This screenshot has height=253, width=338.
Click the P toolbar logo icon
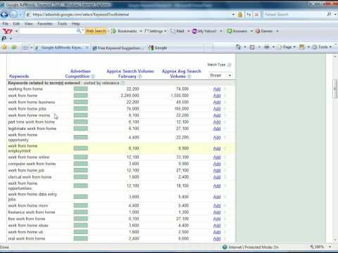(4, 38)
